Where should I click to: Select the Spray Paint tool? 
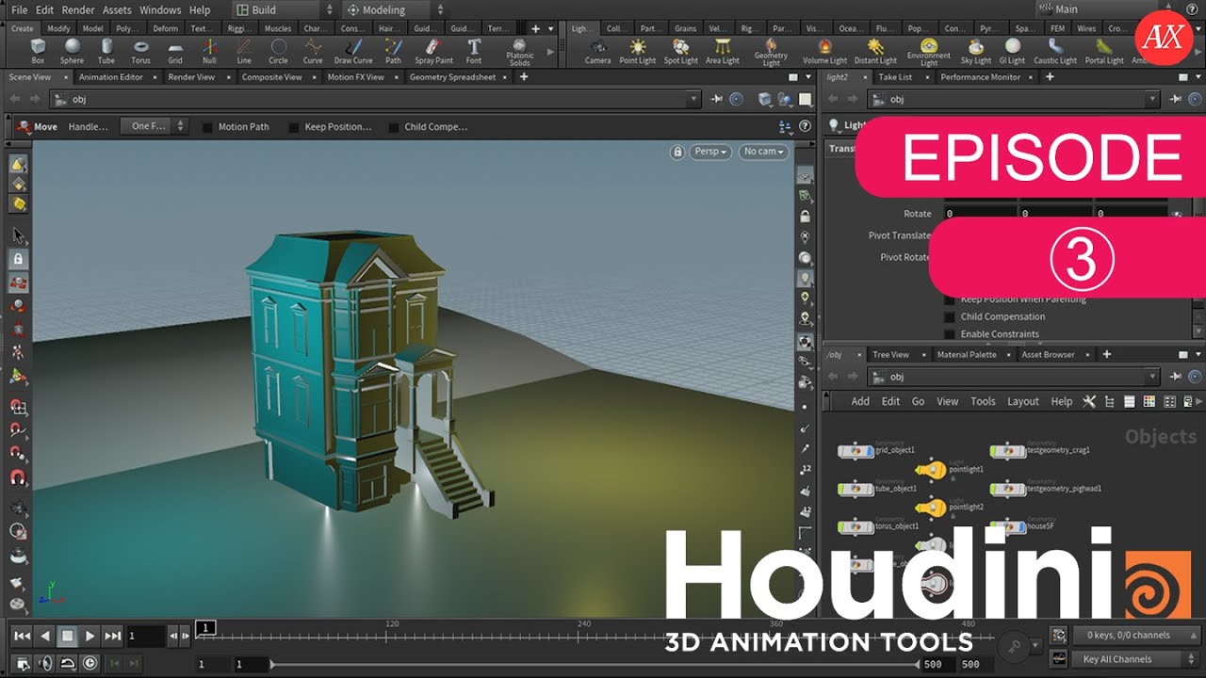(433, 51)
